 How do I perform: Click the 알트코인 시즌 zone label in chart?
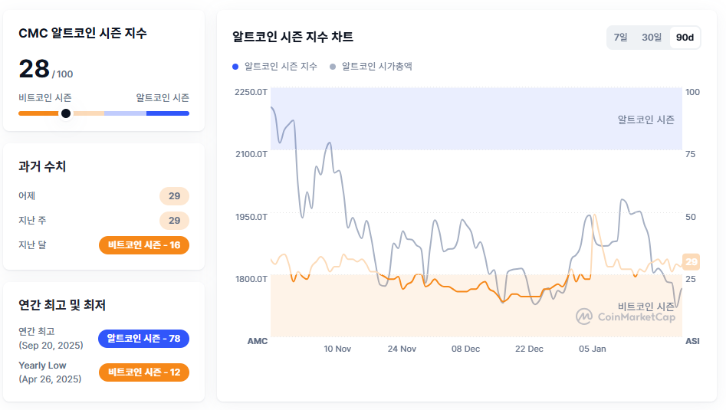[646, 120]
